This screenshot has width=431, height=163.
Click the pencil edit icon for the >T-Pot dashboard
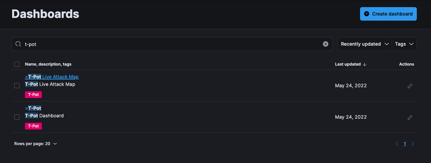point(410,117)
